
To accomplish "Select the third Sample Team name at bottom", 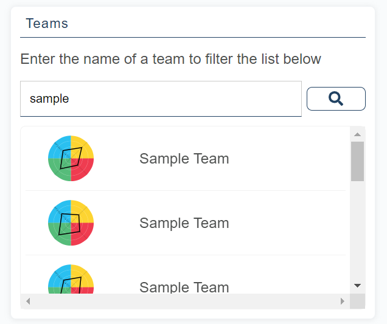I will pyautogui.click(x=184, y=287).
